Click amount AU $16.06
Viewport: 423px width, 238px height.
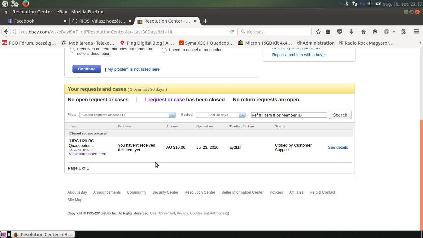point(176,148)
